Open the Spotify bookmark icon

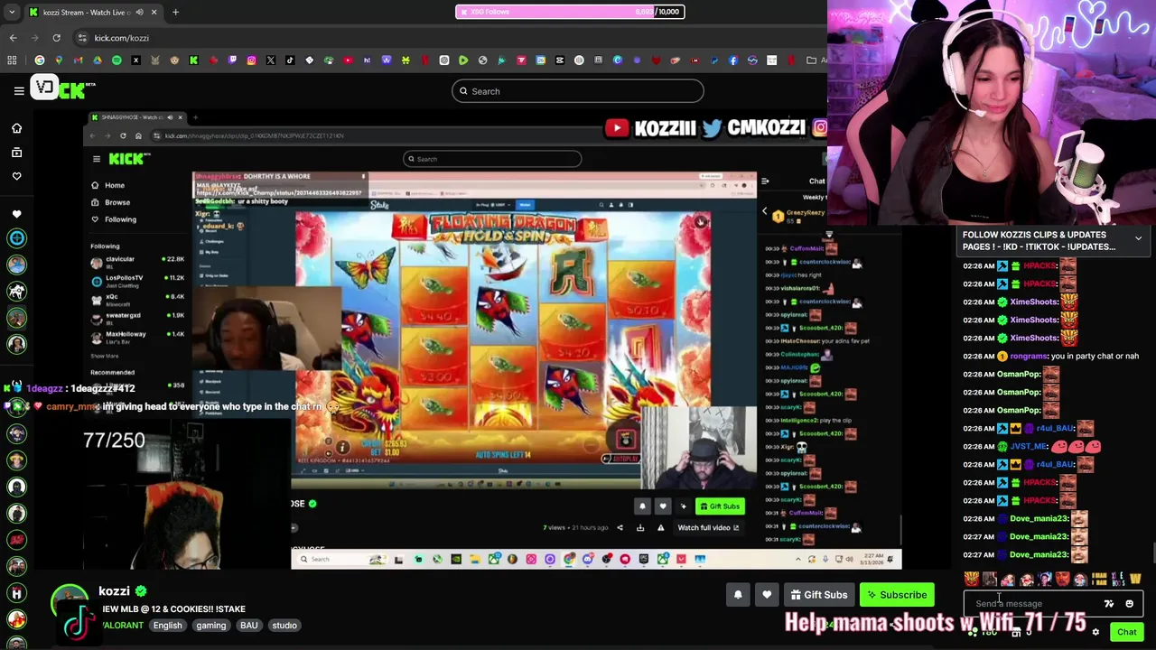coord(117,60)
